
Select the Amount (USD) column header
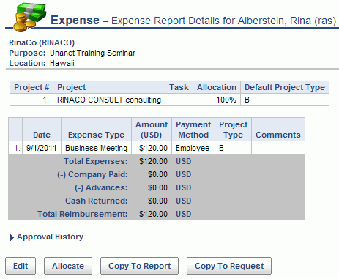point(152,130)
